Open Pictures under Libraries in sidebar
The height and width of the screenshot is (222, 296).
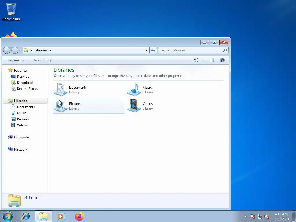pos(23,119)
